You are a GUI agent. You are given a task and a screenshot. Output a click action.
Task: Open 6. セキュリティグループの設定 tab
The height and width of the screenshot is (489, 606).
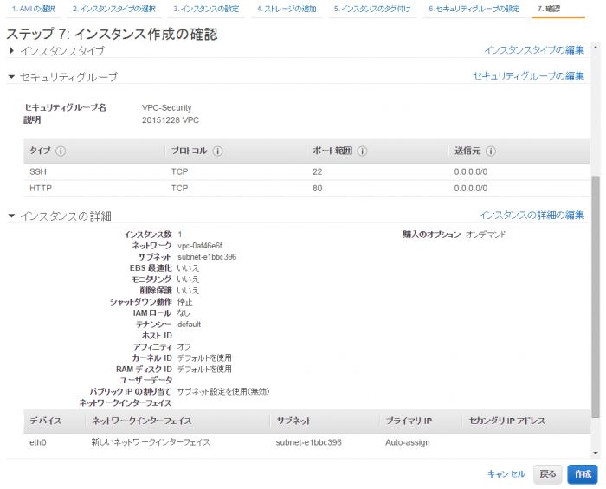tap(474, 9)
